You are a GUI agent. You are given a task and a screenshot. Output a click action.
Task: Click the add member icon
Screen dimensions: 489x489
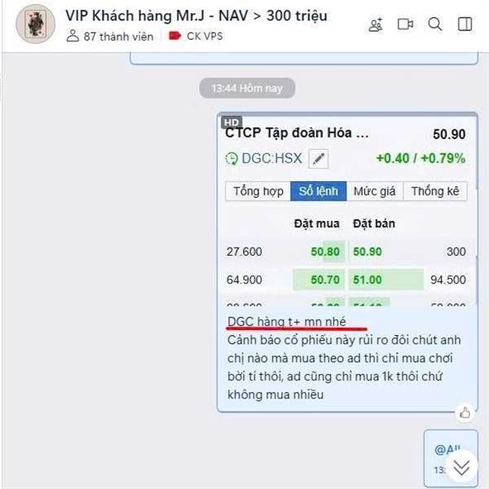376,24
